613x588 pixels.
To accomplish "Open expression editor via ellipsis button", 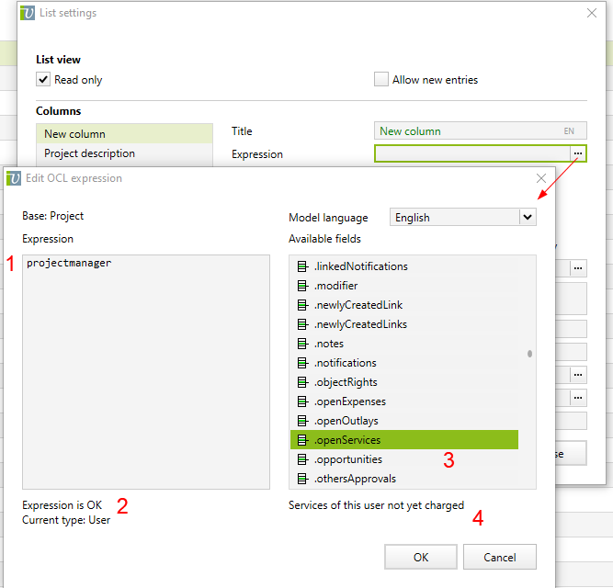I will [x=577, y=153].
